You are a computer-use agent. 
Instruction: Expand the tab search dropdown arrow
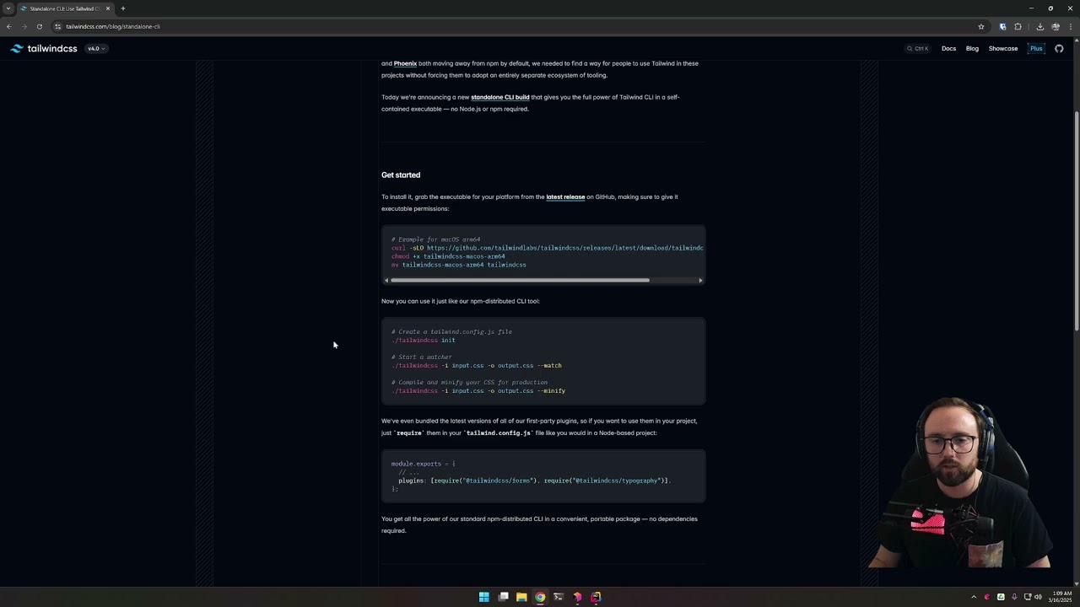8,8
